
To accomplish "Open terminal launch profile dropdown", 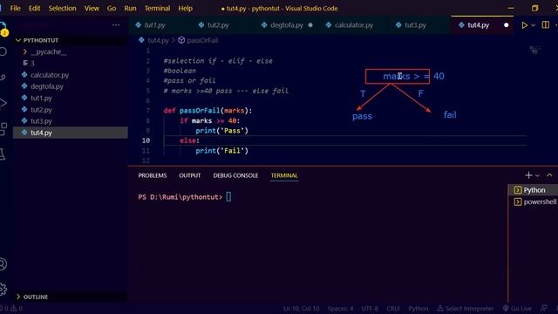I will (537, 175).
